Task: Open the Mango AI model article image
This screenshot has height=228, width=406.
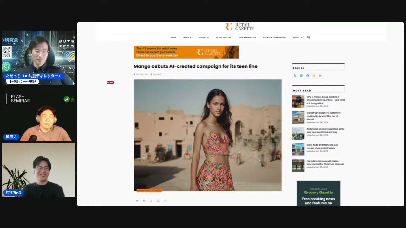Action: (207, 135)
